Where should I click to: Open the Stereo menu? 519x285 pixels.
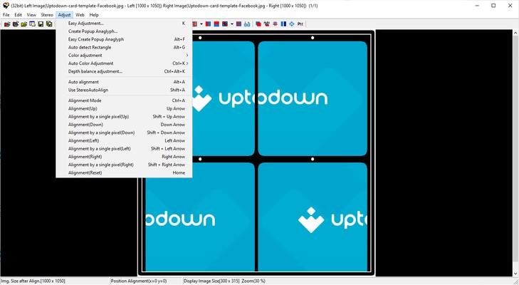coord(47,15)
